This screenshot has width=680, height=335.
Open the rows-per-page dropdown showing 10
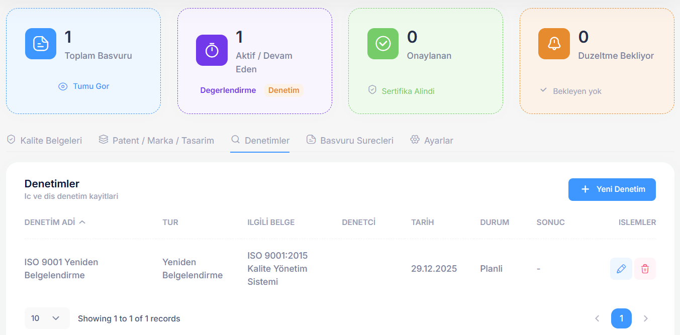tap(47, 318)
